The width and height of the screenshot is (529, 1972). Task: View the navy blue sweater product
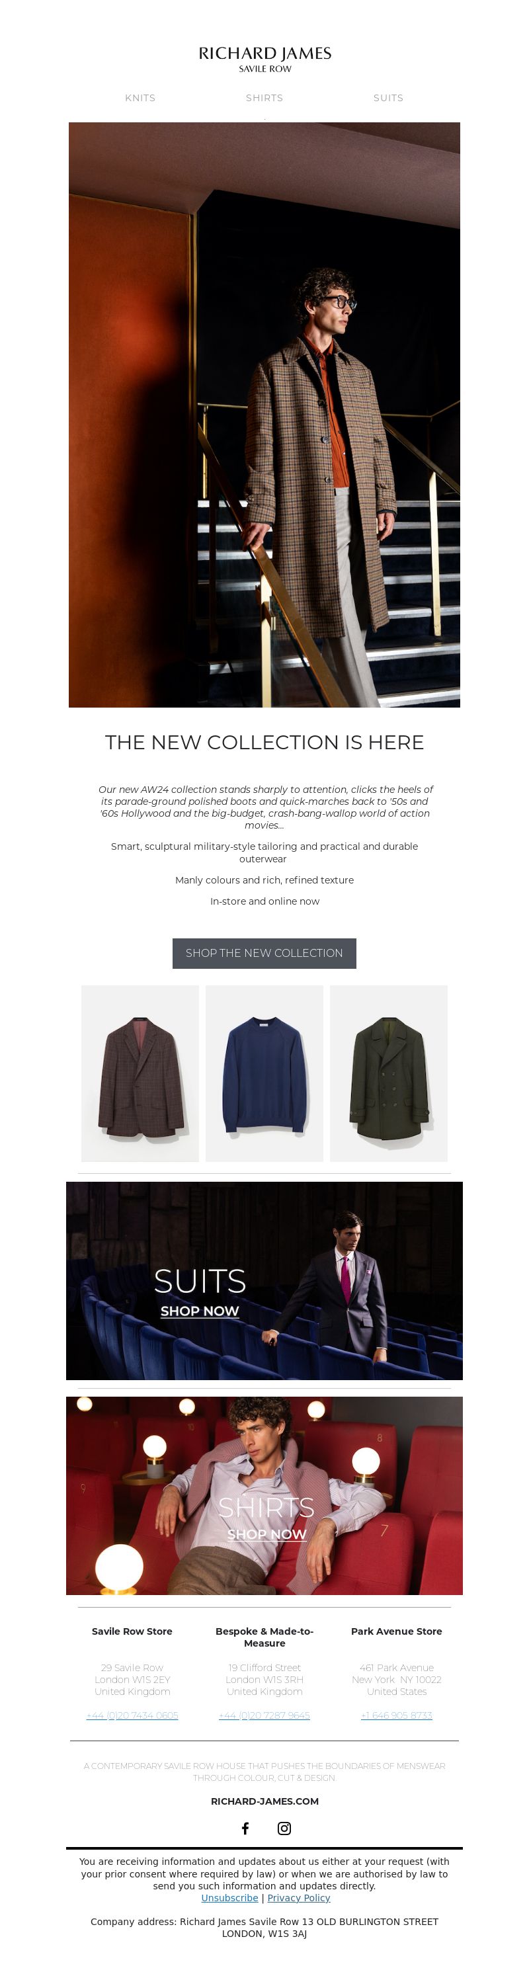tap(264, 1073)
